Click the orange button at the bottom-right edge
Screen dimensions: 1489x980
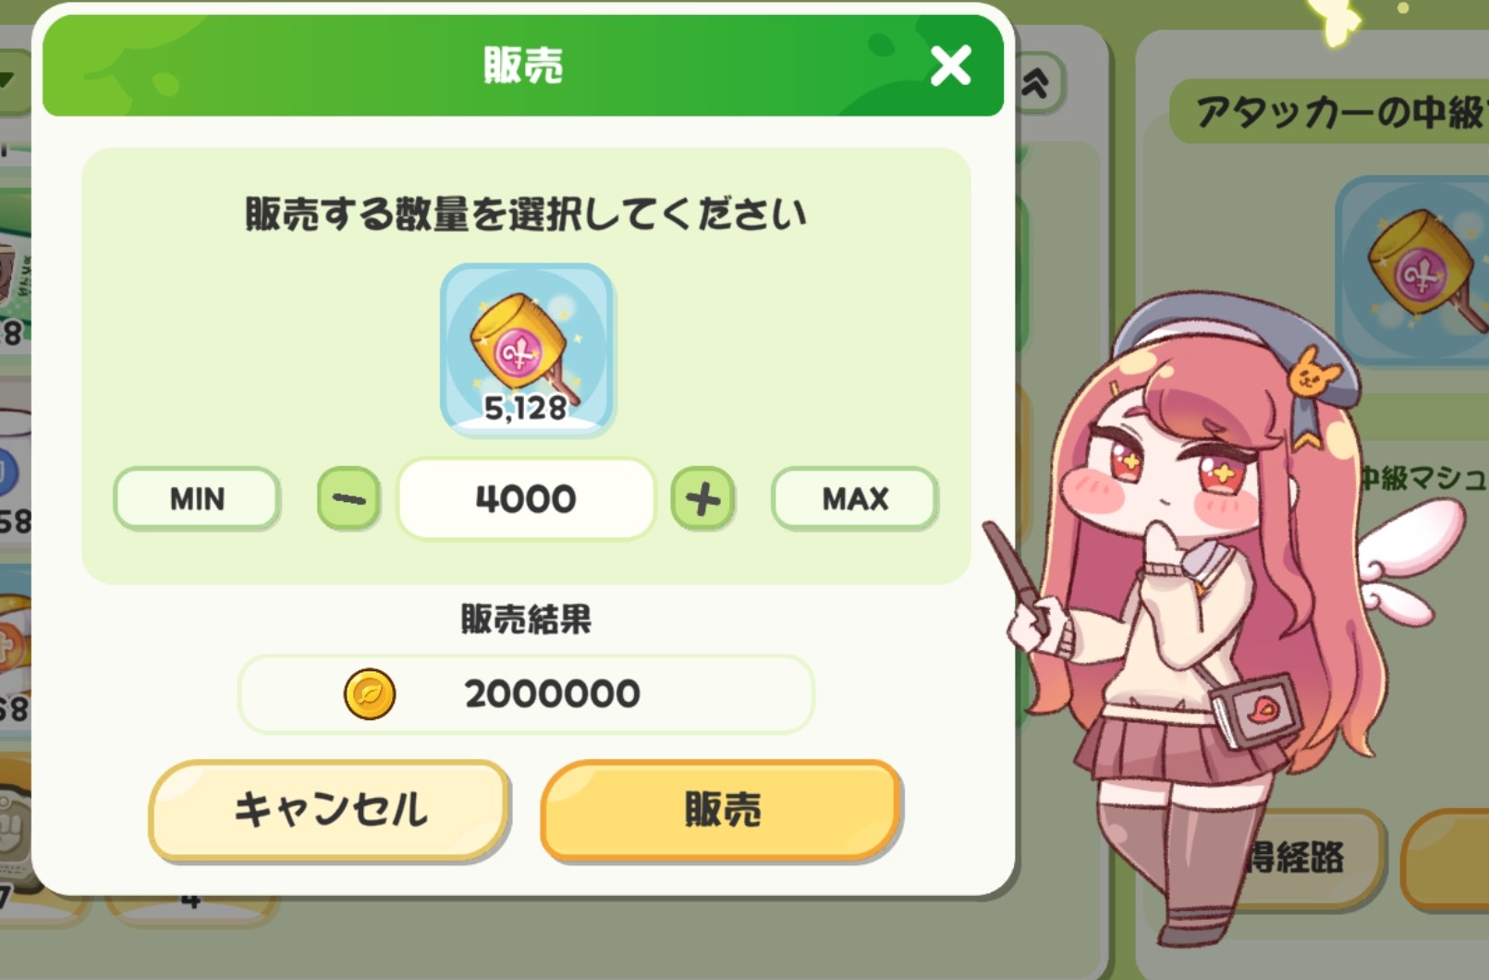tap(1446, 860)
